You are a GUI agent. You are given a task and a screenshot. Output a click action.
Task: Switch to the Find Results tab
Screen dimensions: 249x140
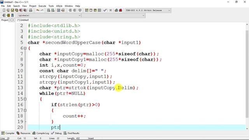pyautogui.click(x=72, y=133)
